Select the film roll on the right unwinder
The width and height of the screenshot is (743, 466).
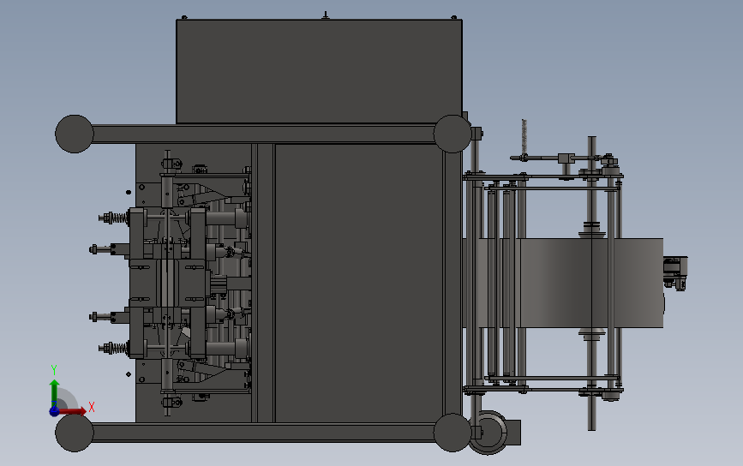tap(591, 283)
